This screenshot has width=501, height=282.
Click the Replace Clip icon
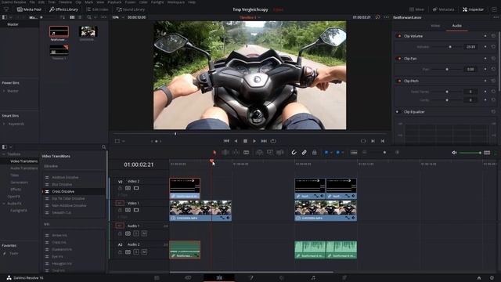pos(280,153)
